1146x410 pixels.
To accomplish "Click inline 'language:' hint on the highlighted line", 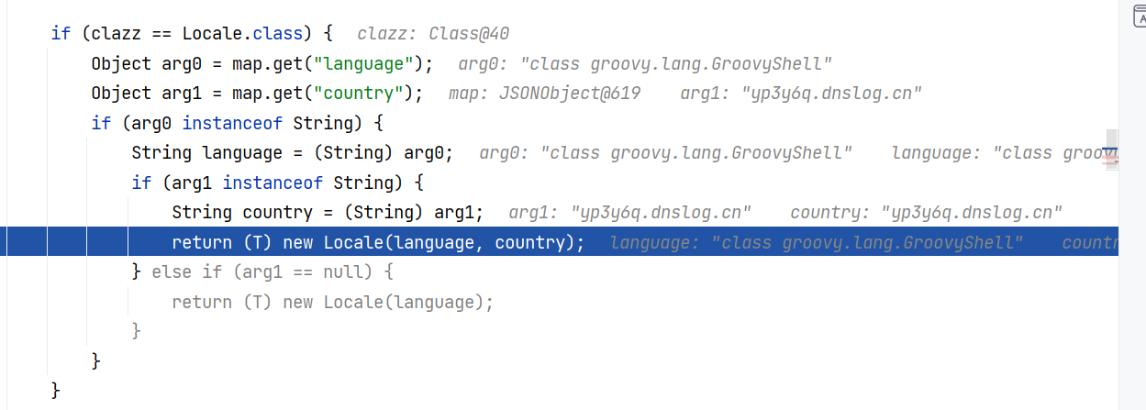I will [816, 242].
